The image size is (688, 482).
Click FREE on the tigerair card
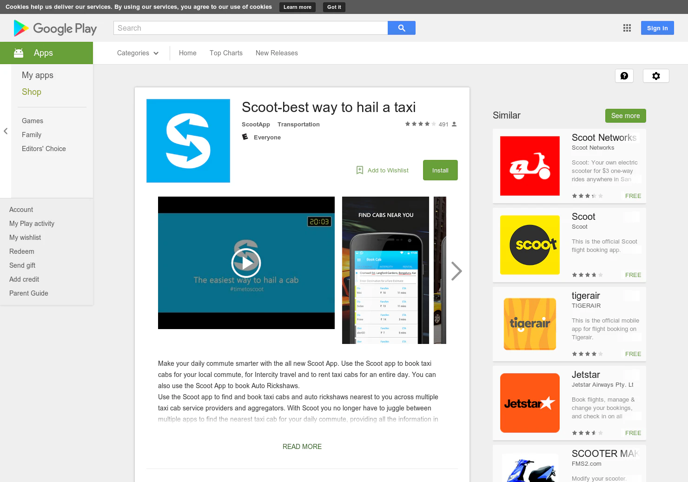click(x=633, y=354)
